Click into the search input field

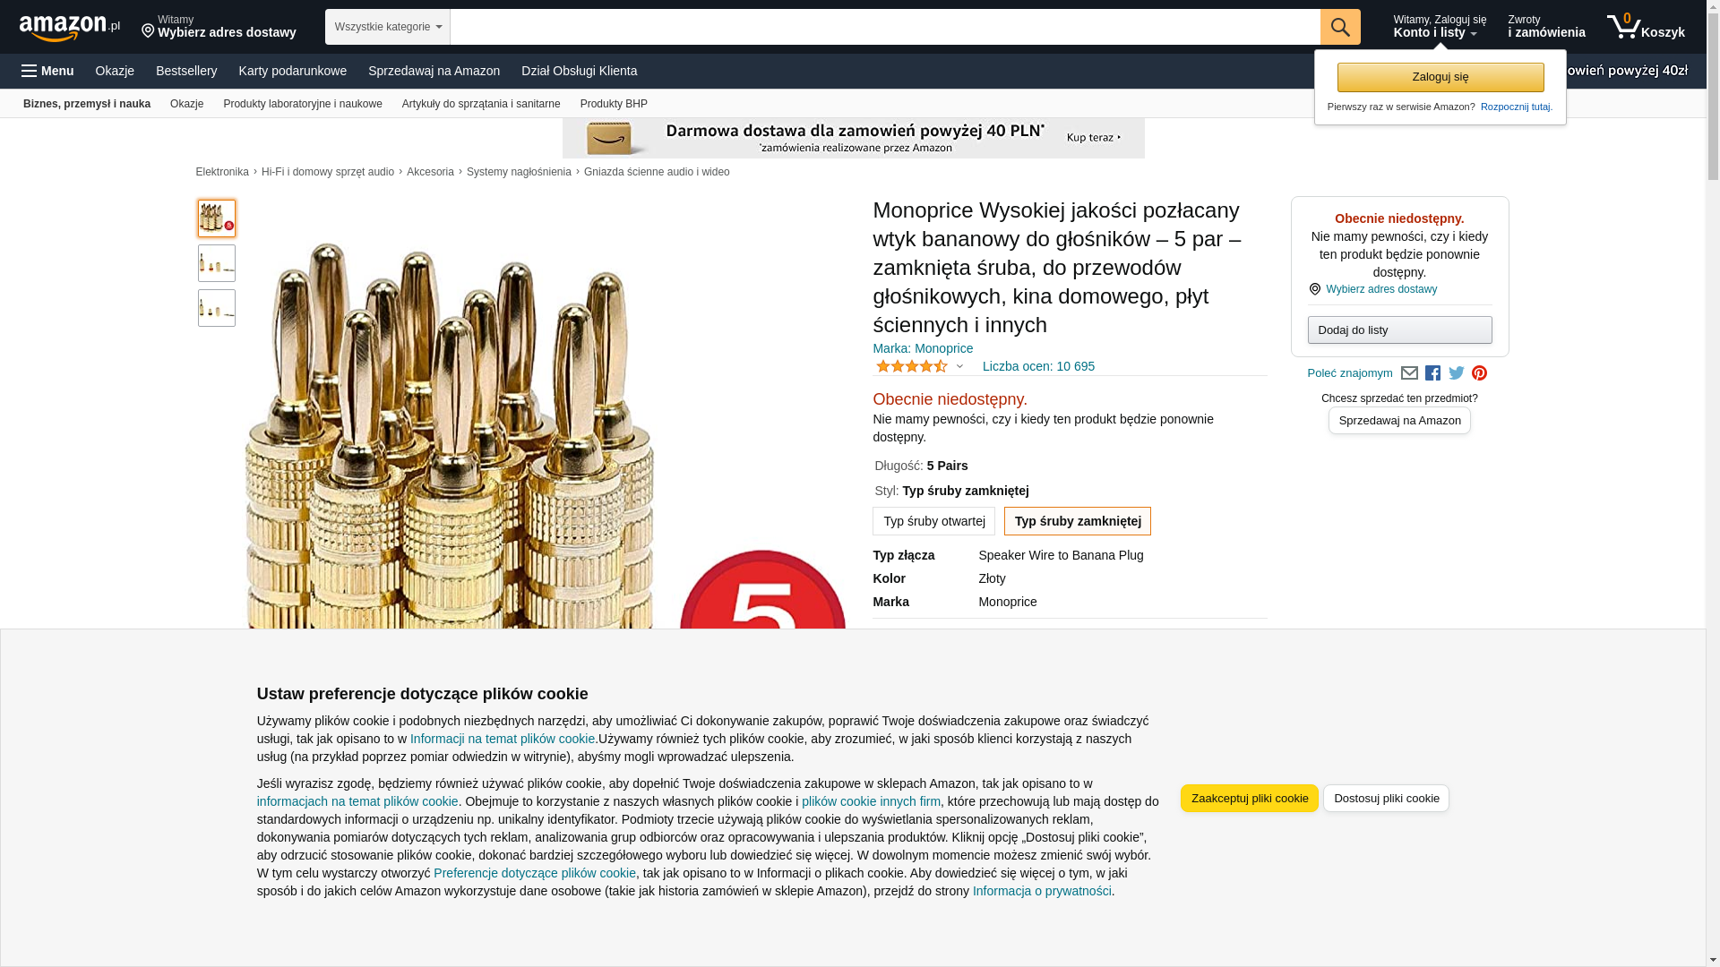pyautogui.click(x=885, y=27)
